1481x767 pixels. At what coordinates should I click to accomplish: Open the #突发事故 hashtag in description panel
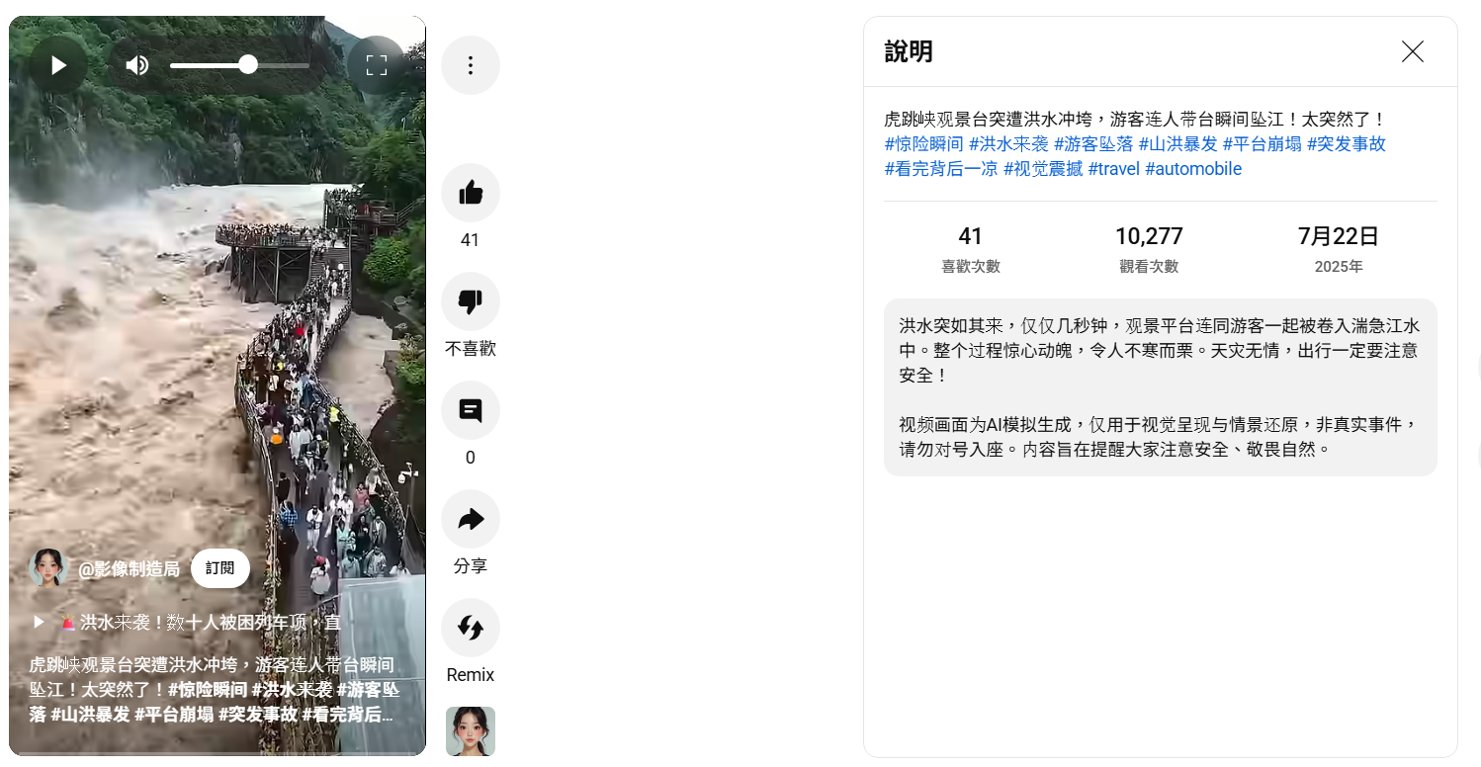click(x=1347, y=143)
